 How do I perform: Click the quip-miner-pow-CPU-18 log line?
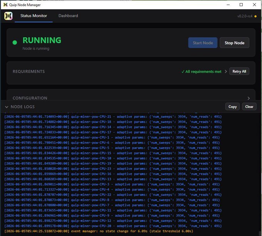coord(113,122)
